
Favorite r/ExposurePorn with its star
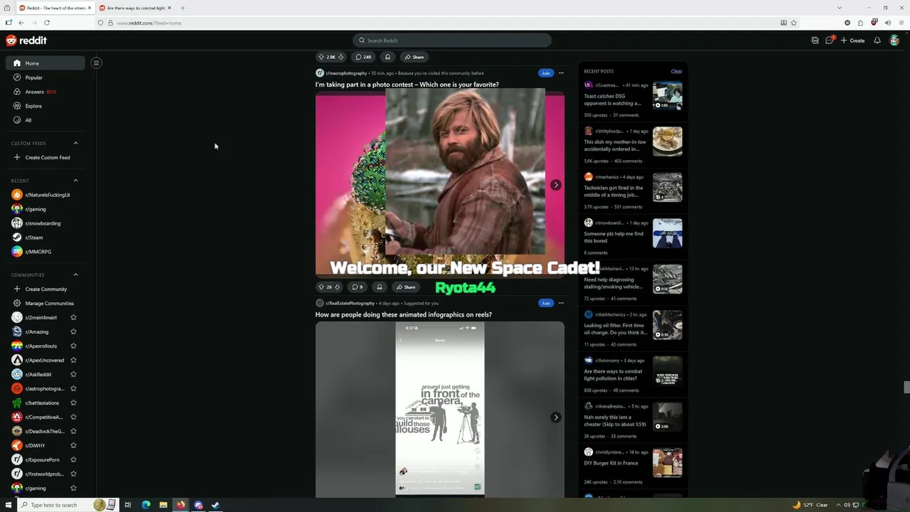coord(73,459)
